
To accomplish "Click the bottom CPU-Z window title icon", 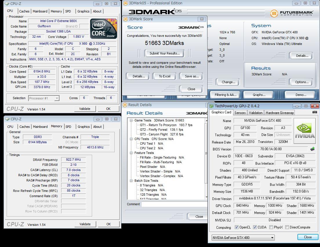I will (x=7, y=119).
